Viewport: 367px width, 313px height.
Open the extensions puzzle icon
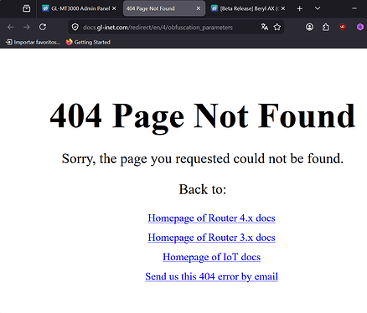point(326,27)
